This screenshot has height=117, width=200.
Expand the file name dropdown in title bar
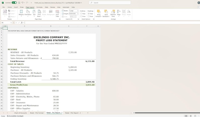click(x=81, y=3)
